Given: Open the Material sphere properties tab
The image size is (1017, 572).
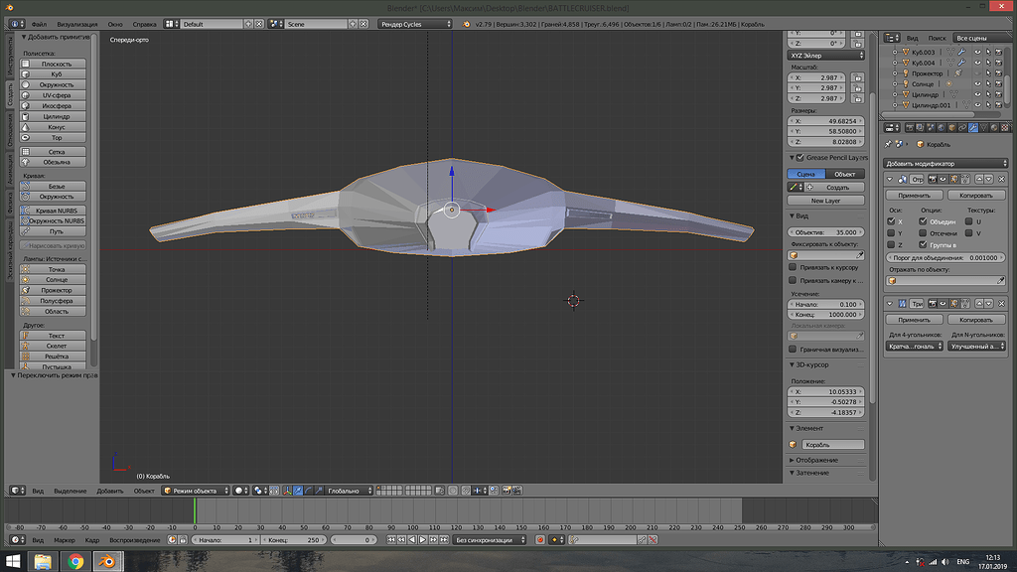Looking at the screenshot, I should [995, 128].
